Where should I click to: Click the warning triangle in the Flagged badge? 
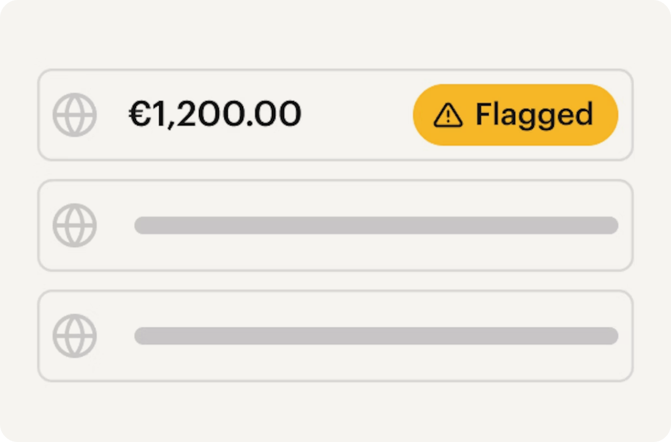(448, 115)
